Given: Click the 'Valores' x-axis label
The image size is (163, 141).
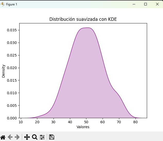Looking at the screenshot, I should [83, 127].
